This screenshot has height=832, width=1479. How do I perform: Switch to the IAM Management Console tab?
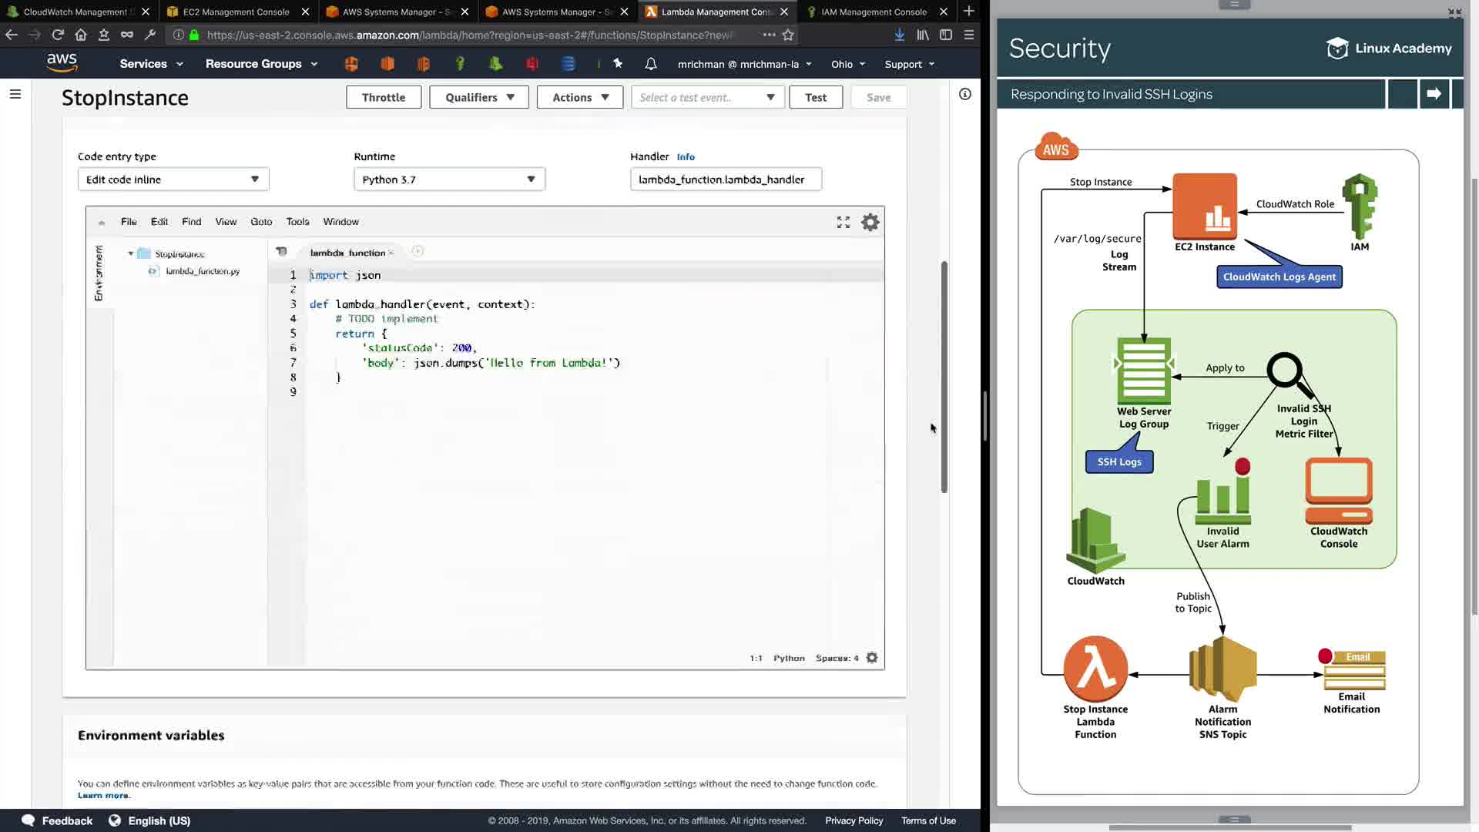click(874, 12)
